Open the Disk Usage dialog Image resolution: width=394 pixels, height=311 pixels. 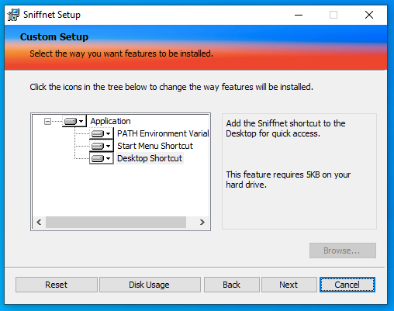[x=150, y=285]
